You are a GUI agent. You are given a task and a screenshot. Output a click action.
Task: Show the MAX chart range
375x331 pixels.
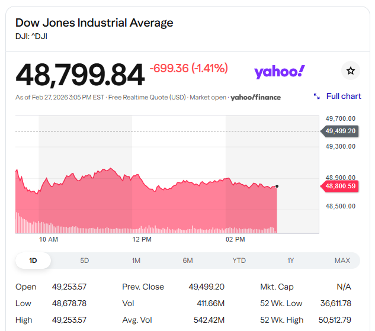pyautogui.click(x=342, y=261)
